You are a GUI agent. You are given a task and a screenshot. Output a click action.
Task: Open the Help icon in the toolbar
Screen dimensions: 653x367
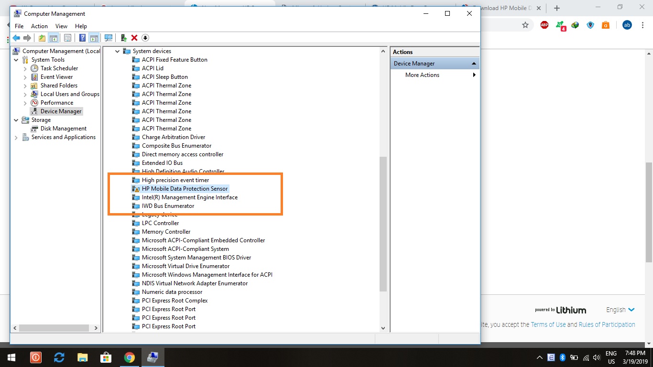click(x=83, y=38)
